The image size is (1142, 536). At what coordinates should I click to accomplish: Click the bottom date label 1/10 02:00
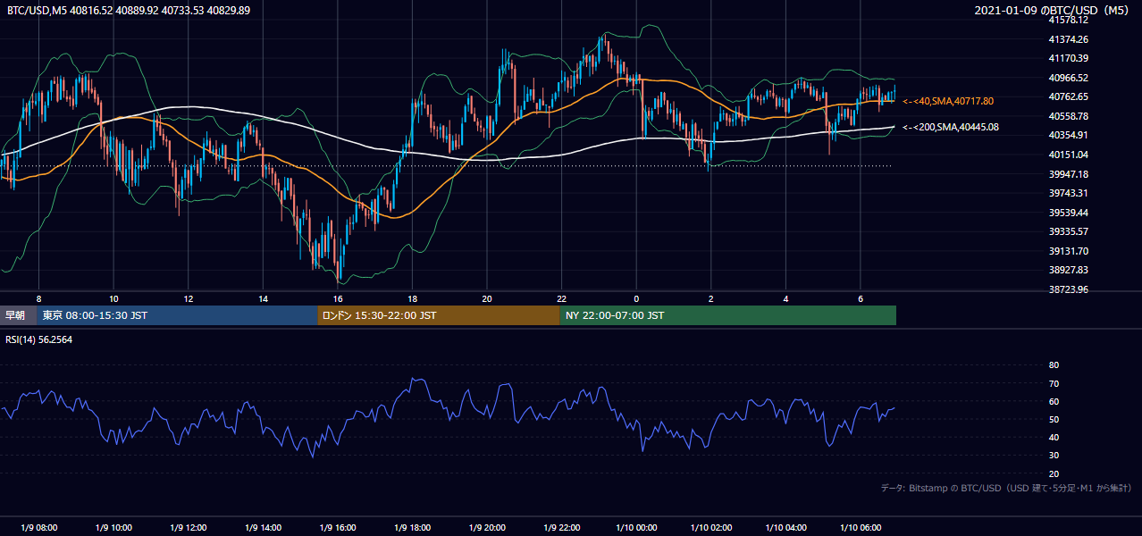pos(711,528)
